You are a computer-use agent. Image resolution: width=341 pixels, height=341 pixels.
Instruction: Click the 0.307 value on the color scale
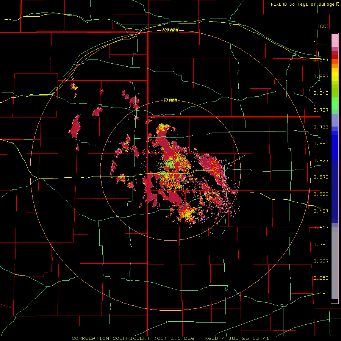(x=321, y=261)
